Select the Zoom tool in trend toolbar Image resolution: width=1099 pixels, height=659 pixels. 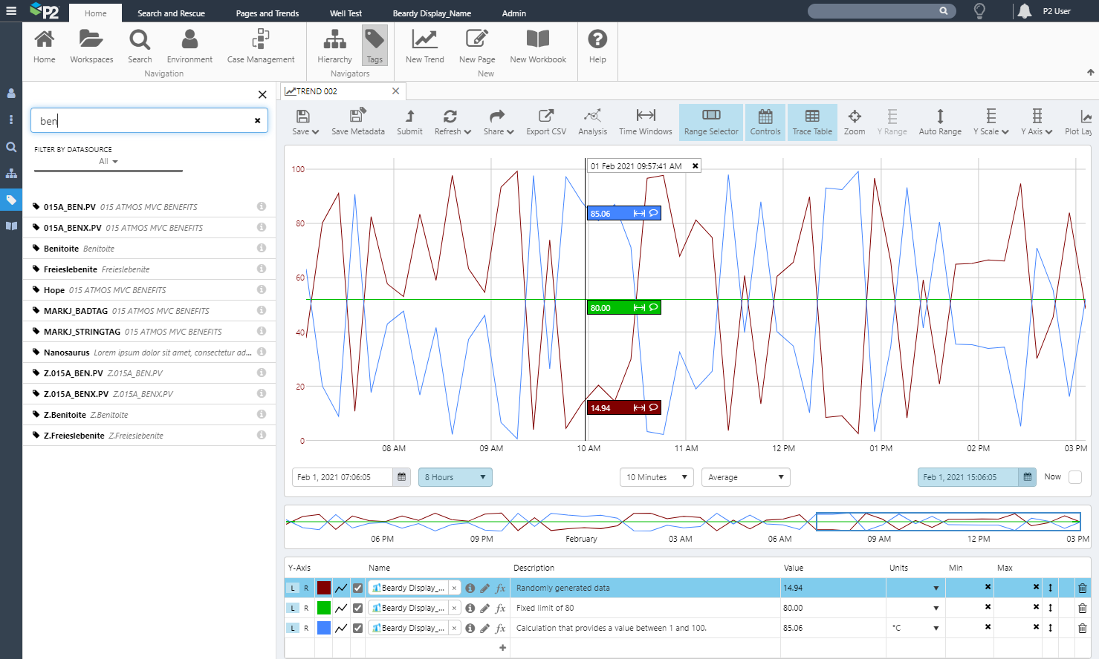(x=854, y=122)
